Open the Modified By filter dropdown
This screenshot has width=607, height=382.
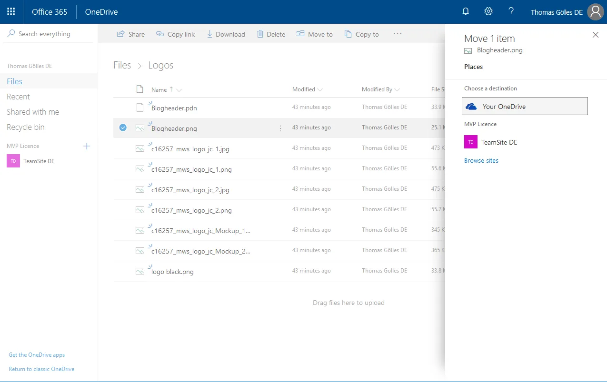(x=398, y=89)
